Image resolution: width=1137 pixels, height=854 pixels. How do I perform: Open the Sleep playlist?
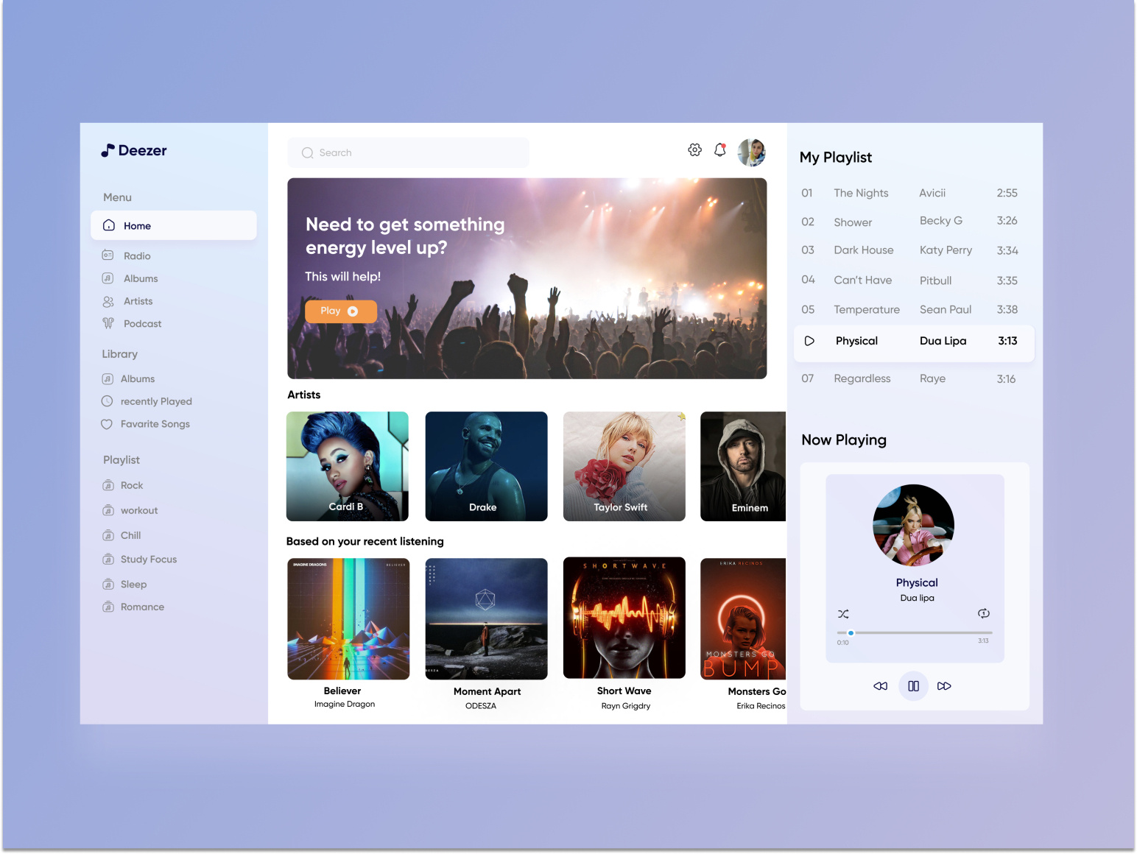click(x=133, y=584)
